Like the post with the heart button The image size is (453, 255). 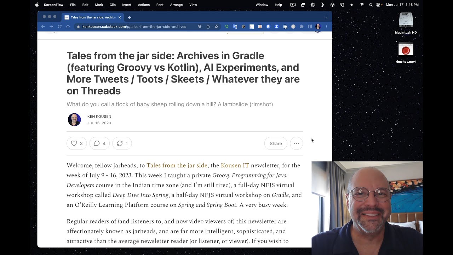coord(77,143)
